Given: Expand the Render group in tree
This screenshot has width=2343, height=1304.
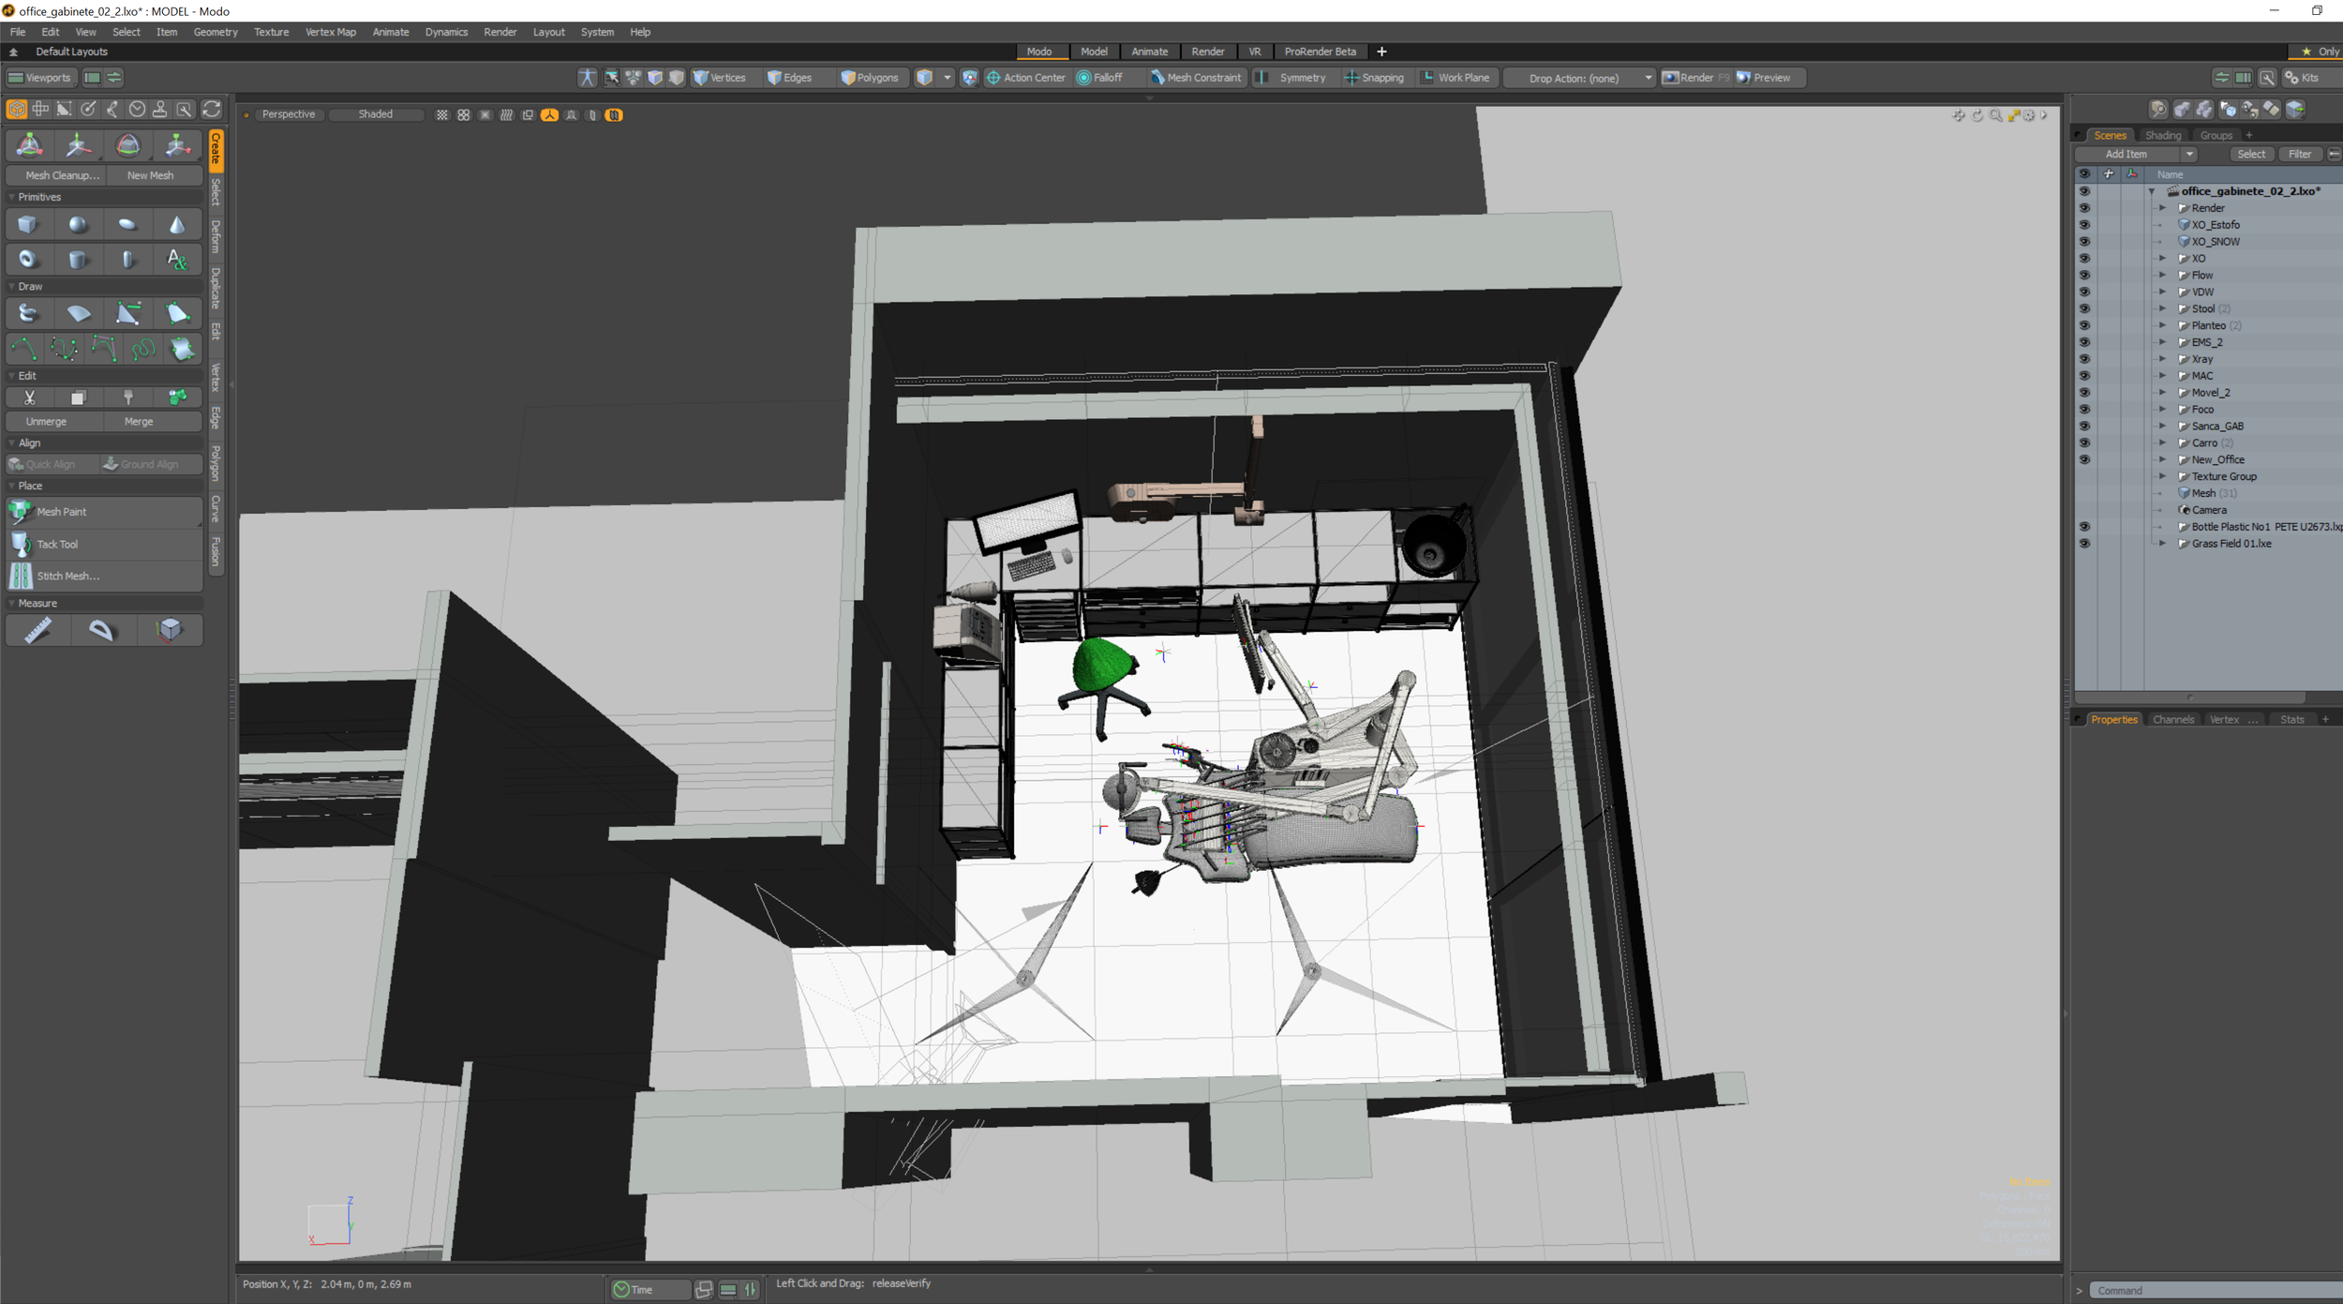Looking at the screenshot, I should pyautogui.click(x=2162, y=208).
